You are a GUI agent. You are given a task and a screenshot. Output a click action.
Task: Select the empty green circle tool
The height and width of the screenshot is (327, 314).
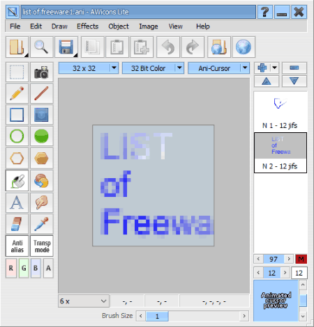(x=17, y=136)
